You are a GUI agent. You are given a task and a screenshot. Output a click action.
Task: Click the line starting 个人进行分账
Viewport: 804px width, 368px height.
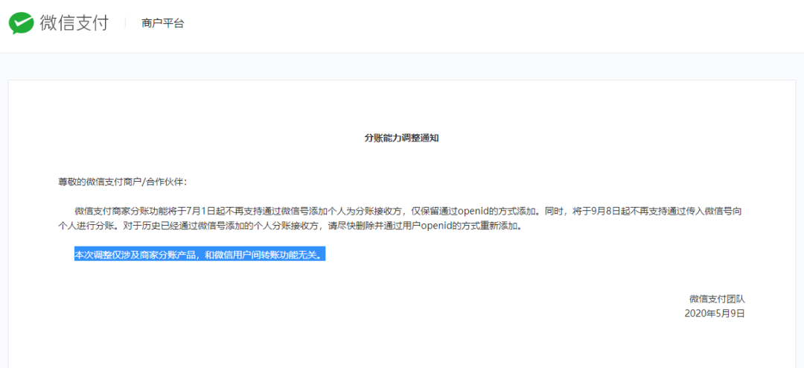point(290,226)
